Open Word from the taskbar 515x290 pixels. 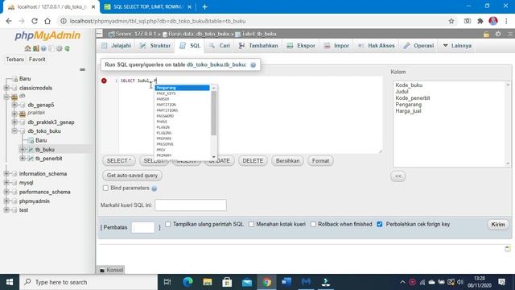286,282
